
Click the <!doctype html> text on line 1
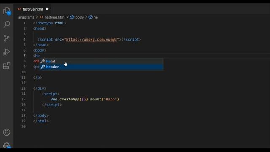coord(50,23)
